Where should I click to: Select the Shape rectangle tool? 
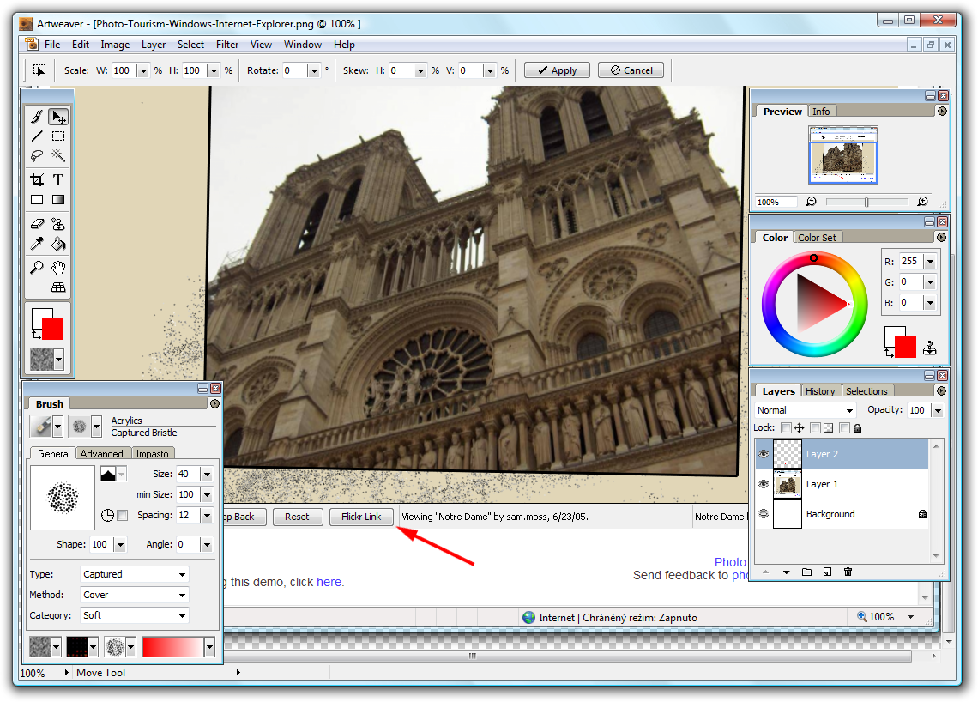tap(38, 200)
